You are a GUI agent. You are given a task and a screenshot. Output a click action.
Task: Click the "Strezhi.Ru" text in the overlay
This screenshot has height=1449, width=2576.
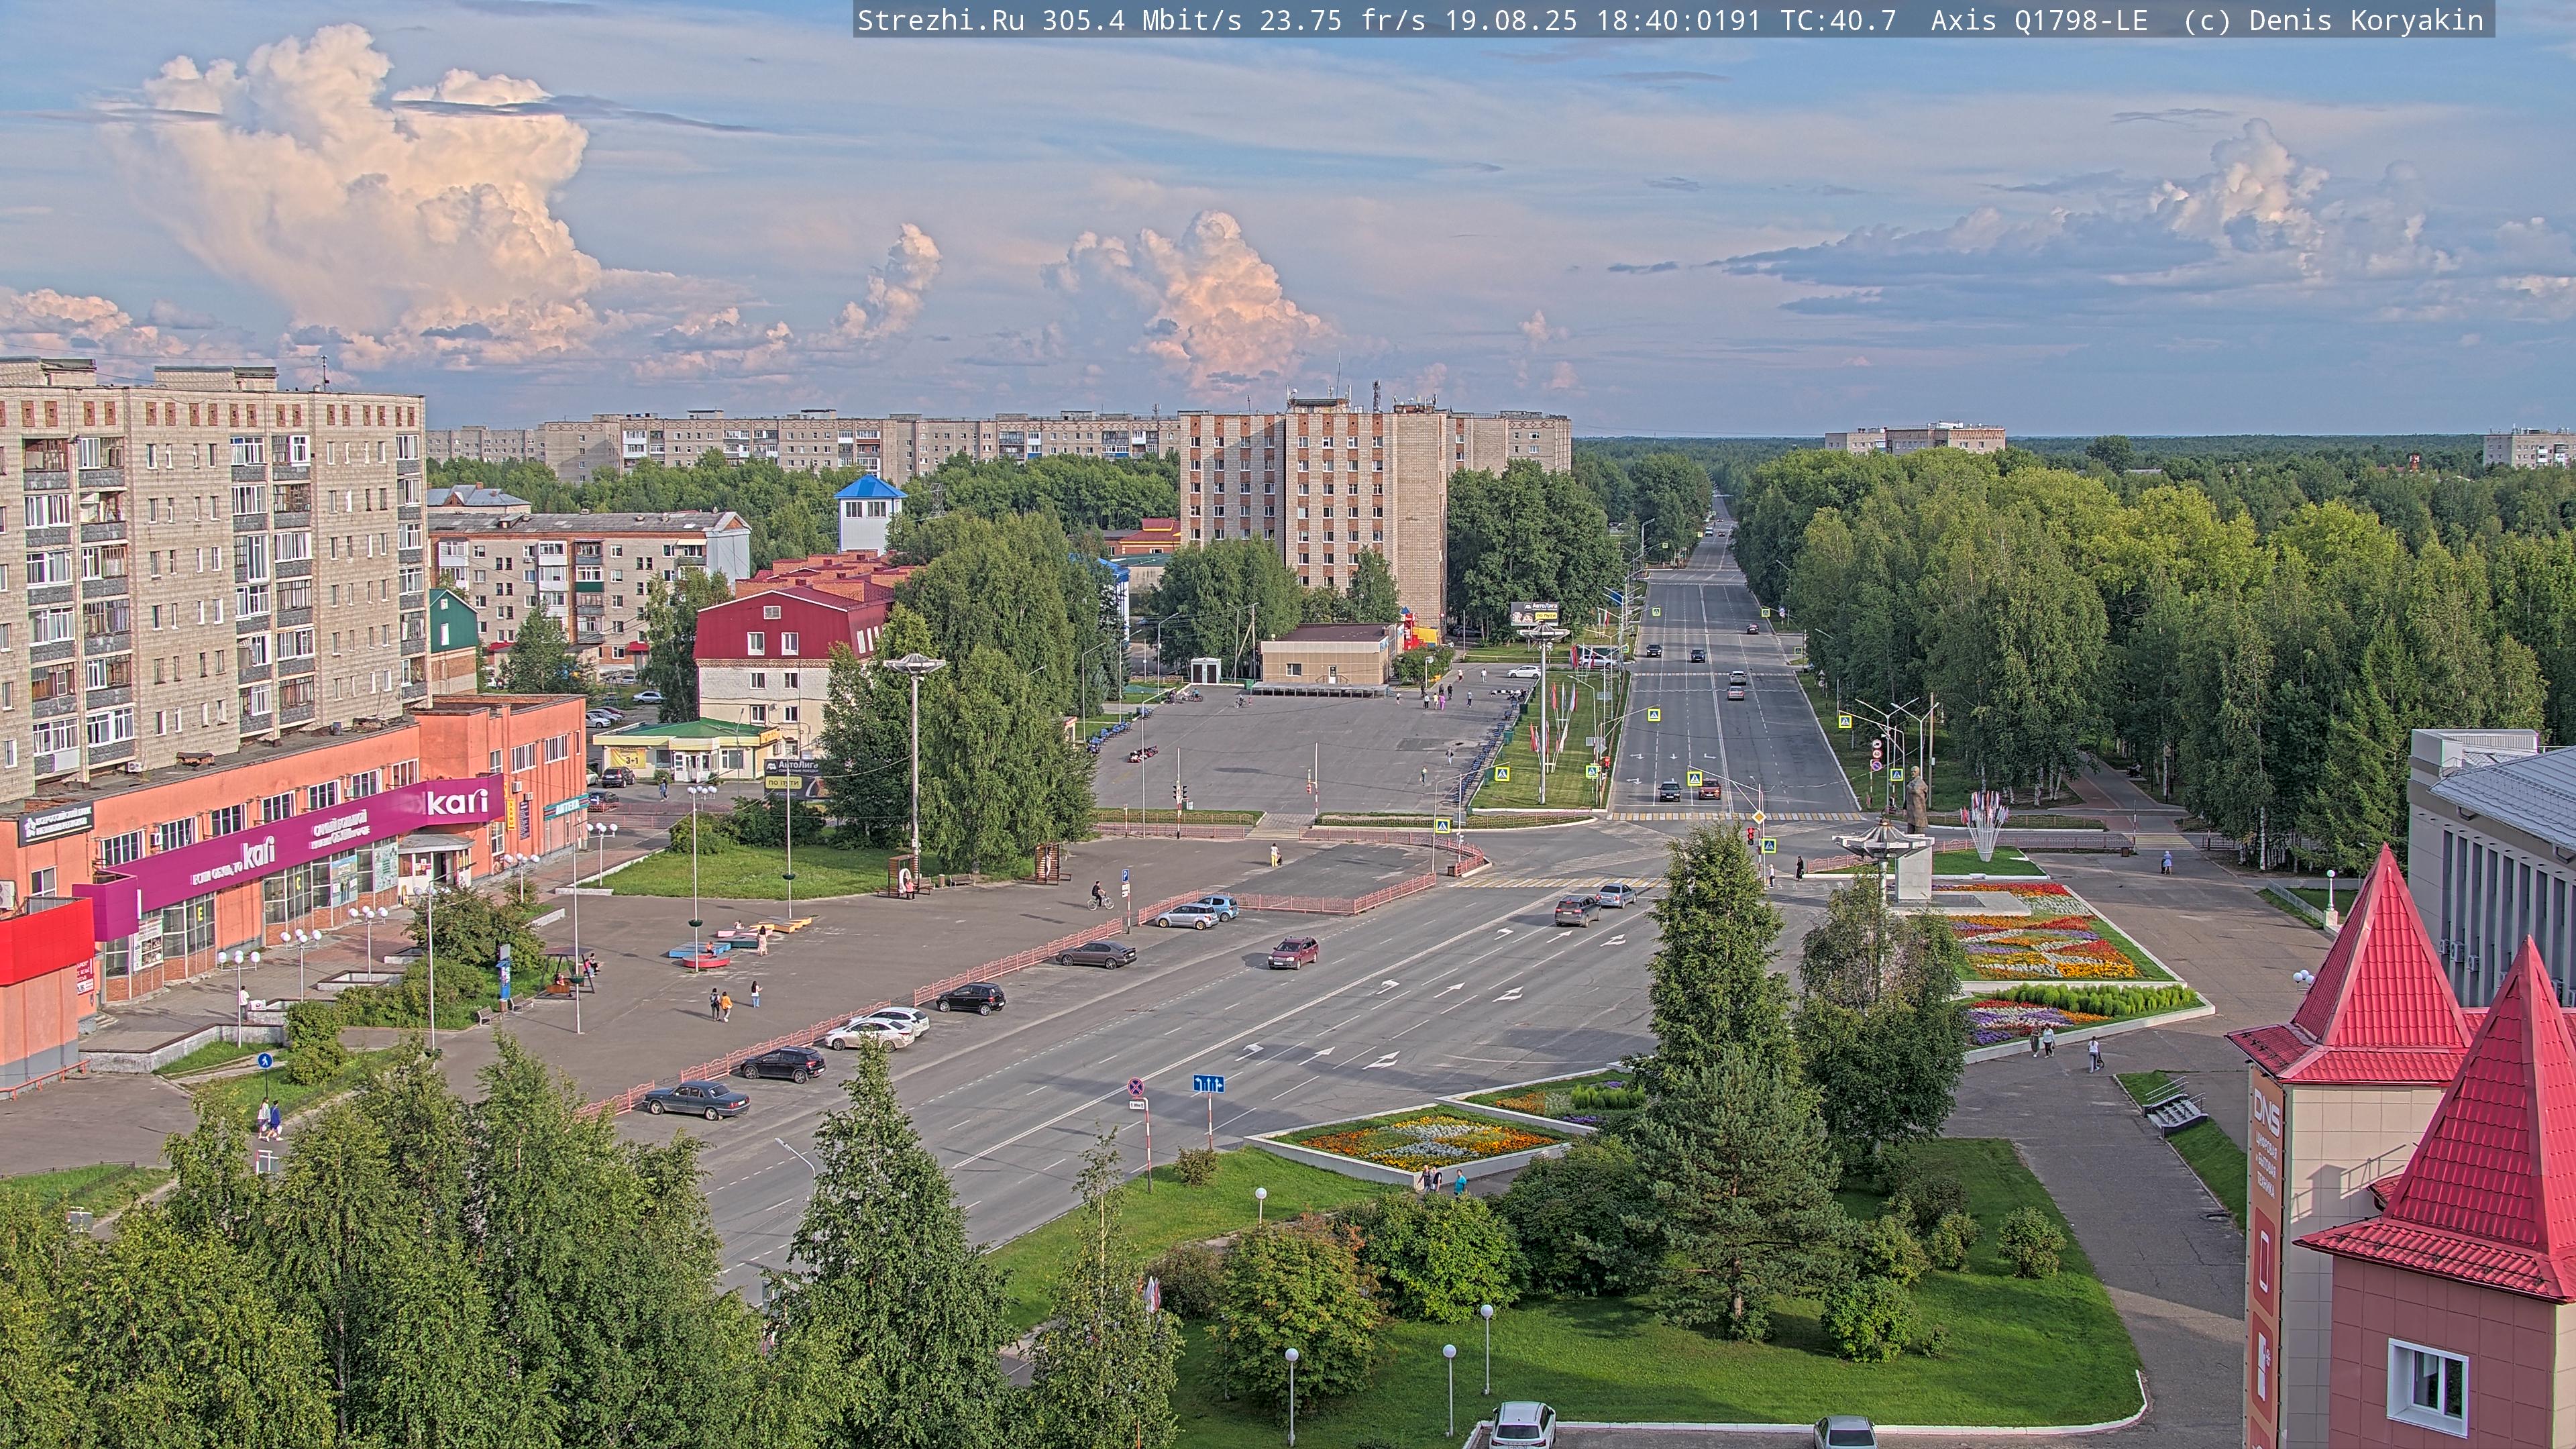coord(941,20)
